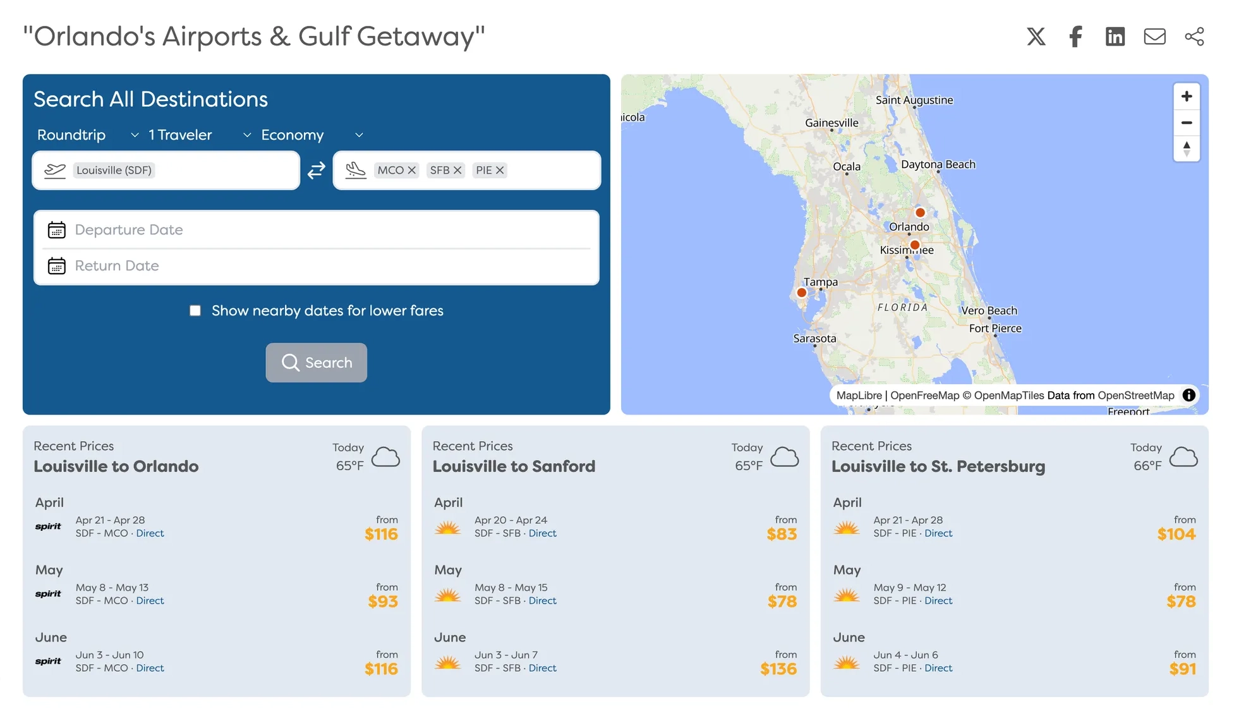Click the Facebook share icon
Screen dimensions: 1234x716
tap(1075, 37)
